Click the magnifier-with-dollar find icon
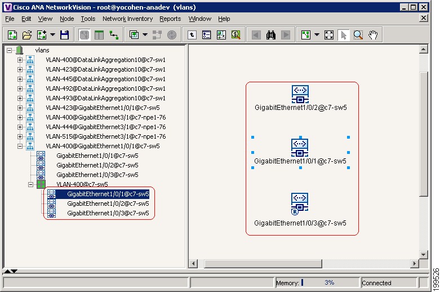The width and height of the screenshot is (440, 292). coord(235,35)
